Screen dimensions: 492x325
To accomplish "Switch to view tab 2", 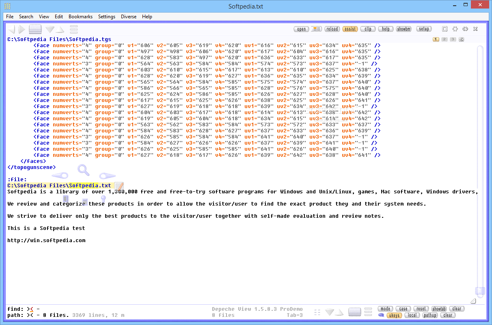I will (445, 39).
